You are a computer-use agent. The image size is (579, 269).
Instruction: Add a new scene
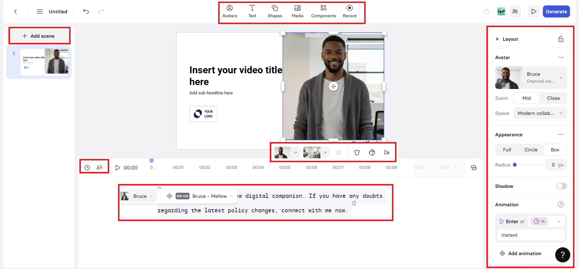(x=39, y=36)
